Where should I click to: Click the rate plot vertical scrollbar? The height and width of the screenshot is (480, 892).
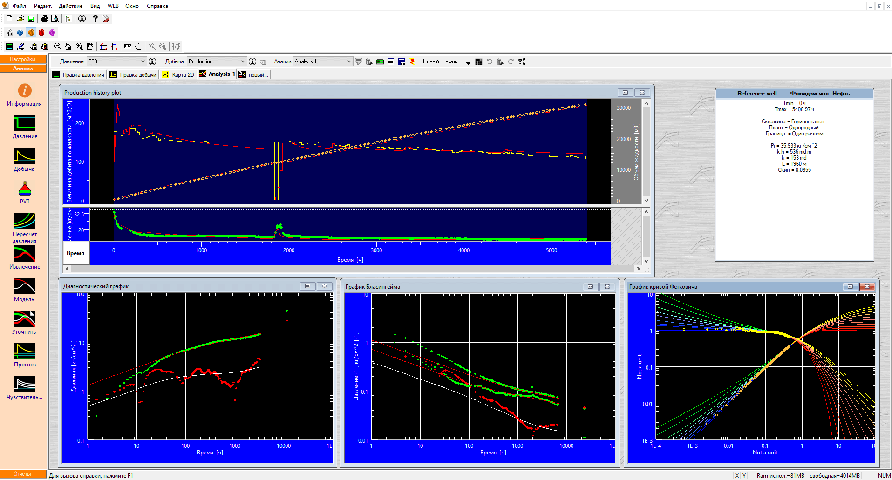tap(646, 152)
